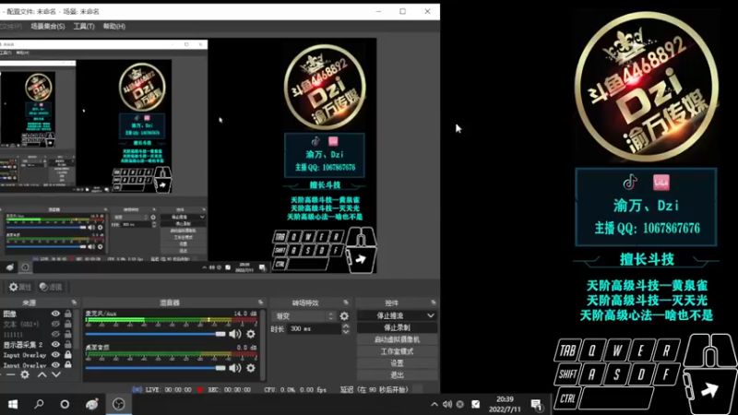The image size is (738, 415).
Task: Open the notification center icon
Action: tap(537, 404)
